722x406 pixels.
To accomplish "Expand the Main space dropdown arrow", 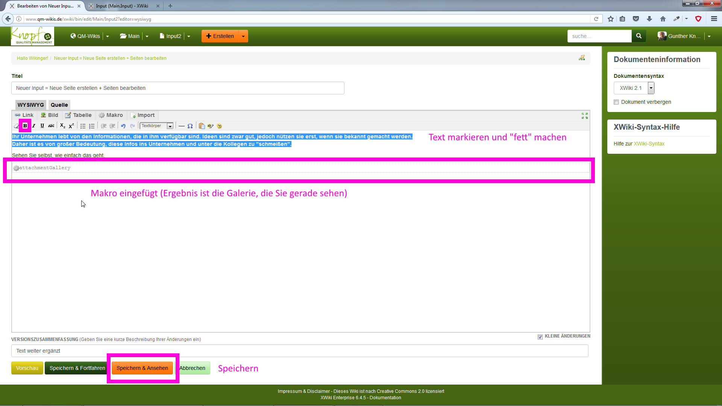I will [x=147, y=36].
